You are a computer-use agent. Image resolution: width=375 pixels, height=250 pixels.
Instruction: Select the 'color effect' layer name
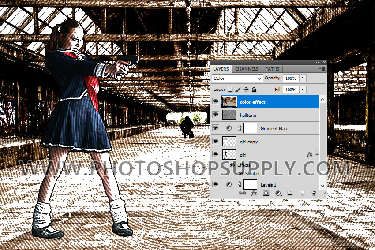click(252, 102)
